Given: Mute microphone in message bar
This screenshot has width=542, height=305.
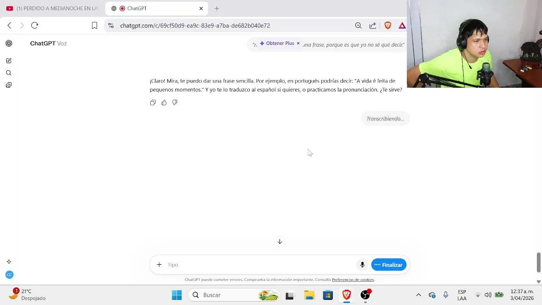Looking at the screenshot, I should [362, 265].
